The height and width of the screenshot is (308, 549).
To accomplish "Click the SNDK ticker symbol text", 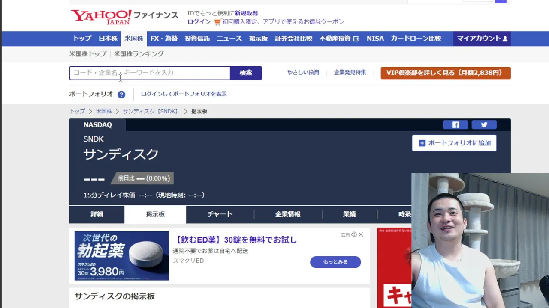I will (x=94, y=139).
